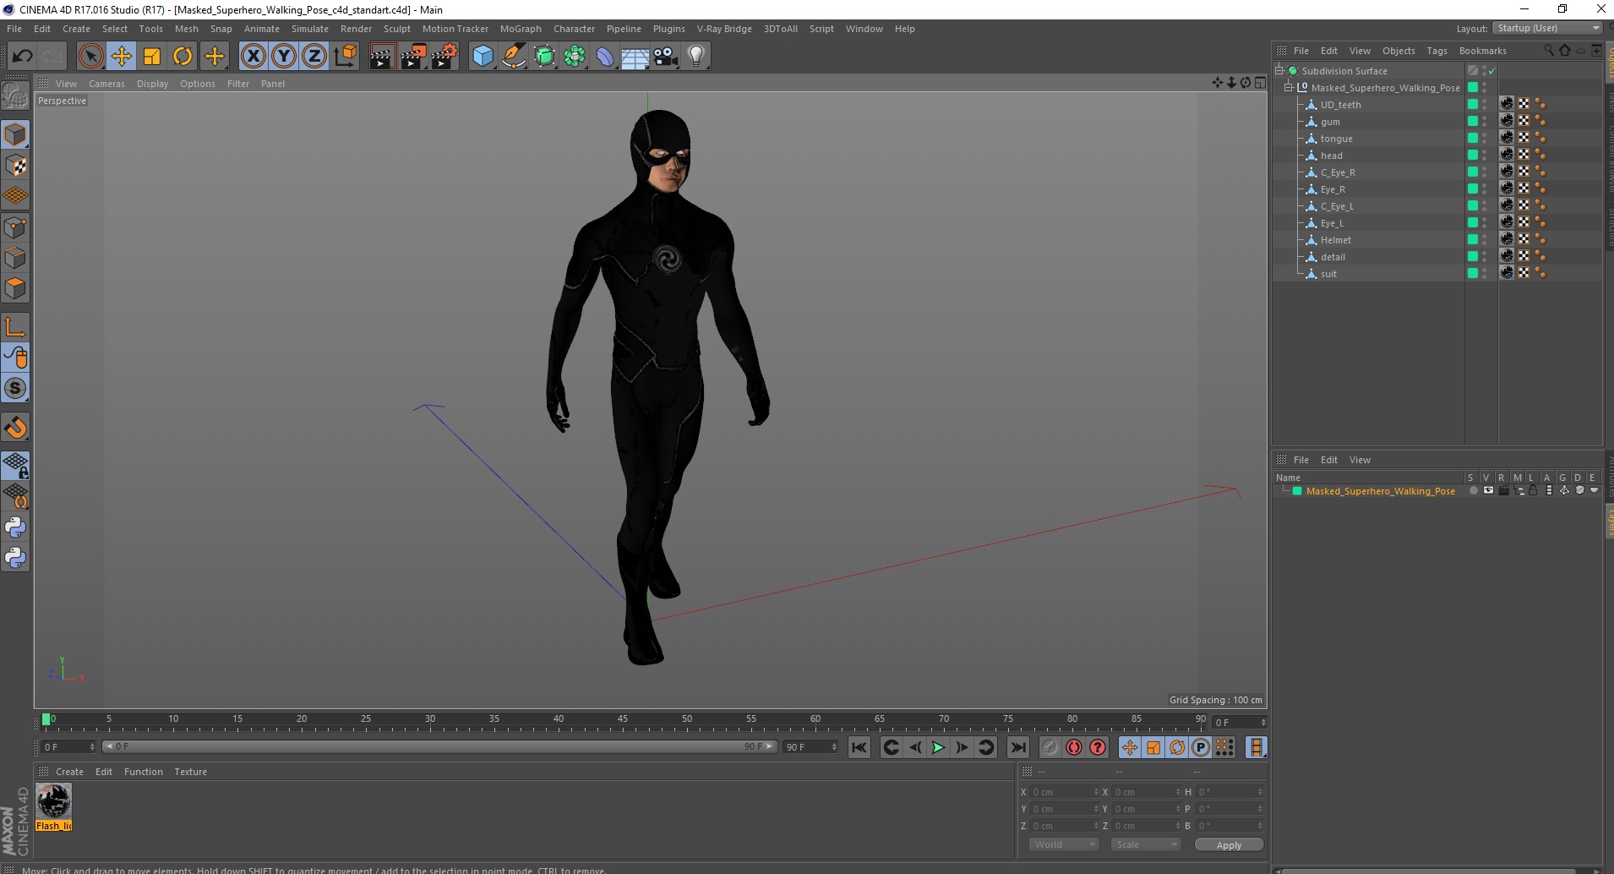Add a light object

point(696,57)
